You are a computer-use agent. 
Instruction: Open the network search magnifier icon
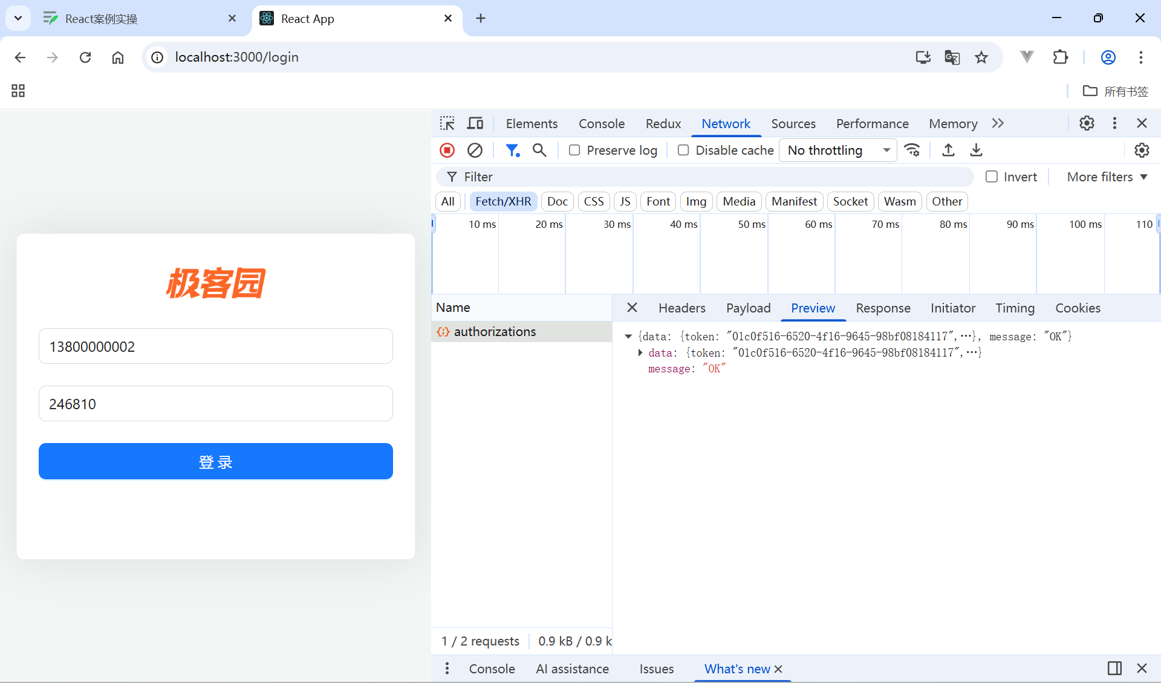539,150
